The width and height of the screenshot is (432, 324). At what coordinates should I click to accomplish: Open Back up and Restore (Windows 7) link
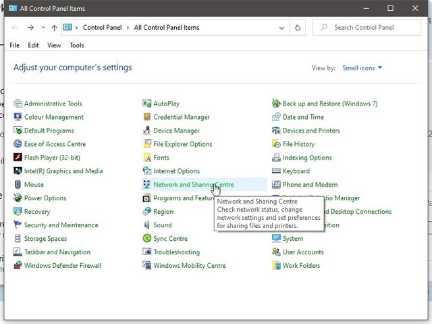(330, 103)
